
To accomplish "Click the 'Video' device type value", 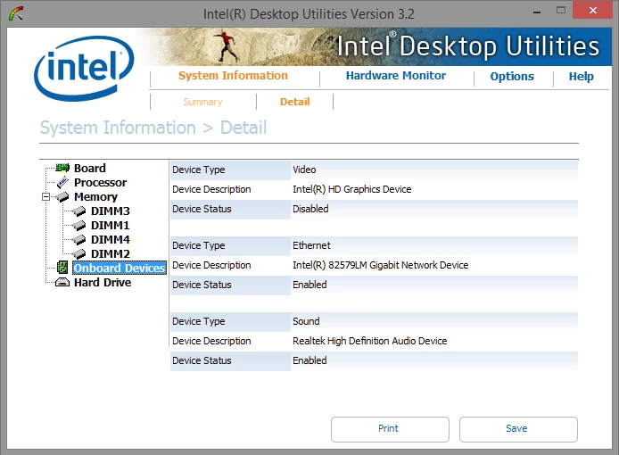I will click(x=304, y=170).
